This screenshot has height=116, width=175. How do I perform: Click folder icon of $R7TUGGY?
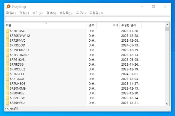7,79
